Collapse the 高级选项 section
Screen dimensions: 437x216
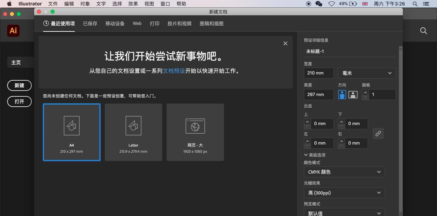click(x=314, y=155)
